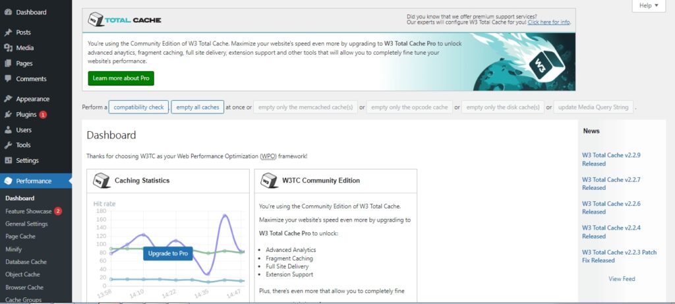Click the Appearance paintbrush icon
The width and height of the screenshot is (675, 304).
click(8, 99)
